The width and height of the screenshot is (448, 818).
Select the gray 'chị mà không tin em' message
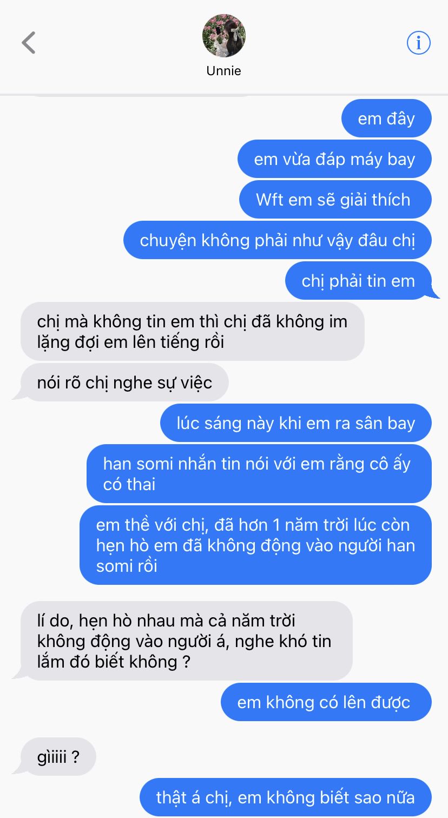tap(193, 332)
